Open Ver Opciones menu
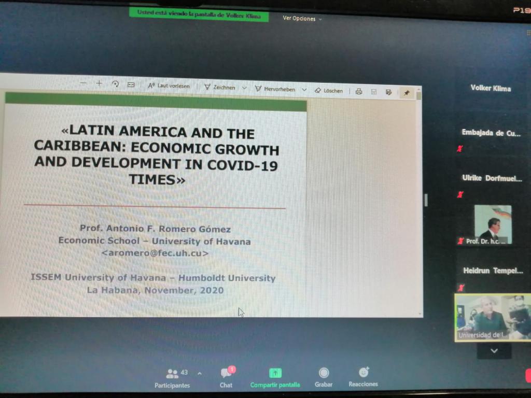 click(x=302, y=19)
